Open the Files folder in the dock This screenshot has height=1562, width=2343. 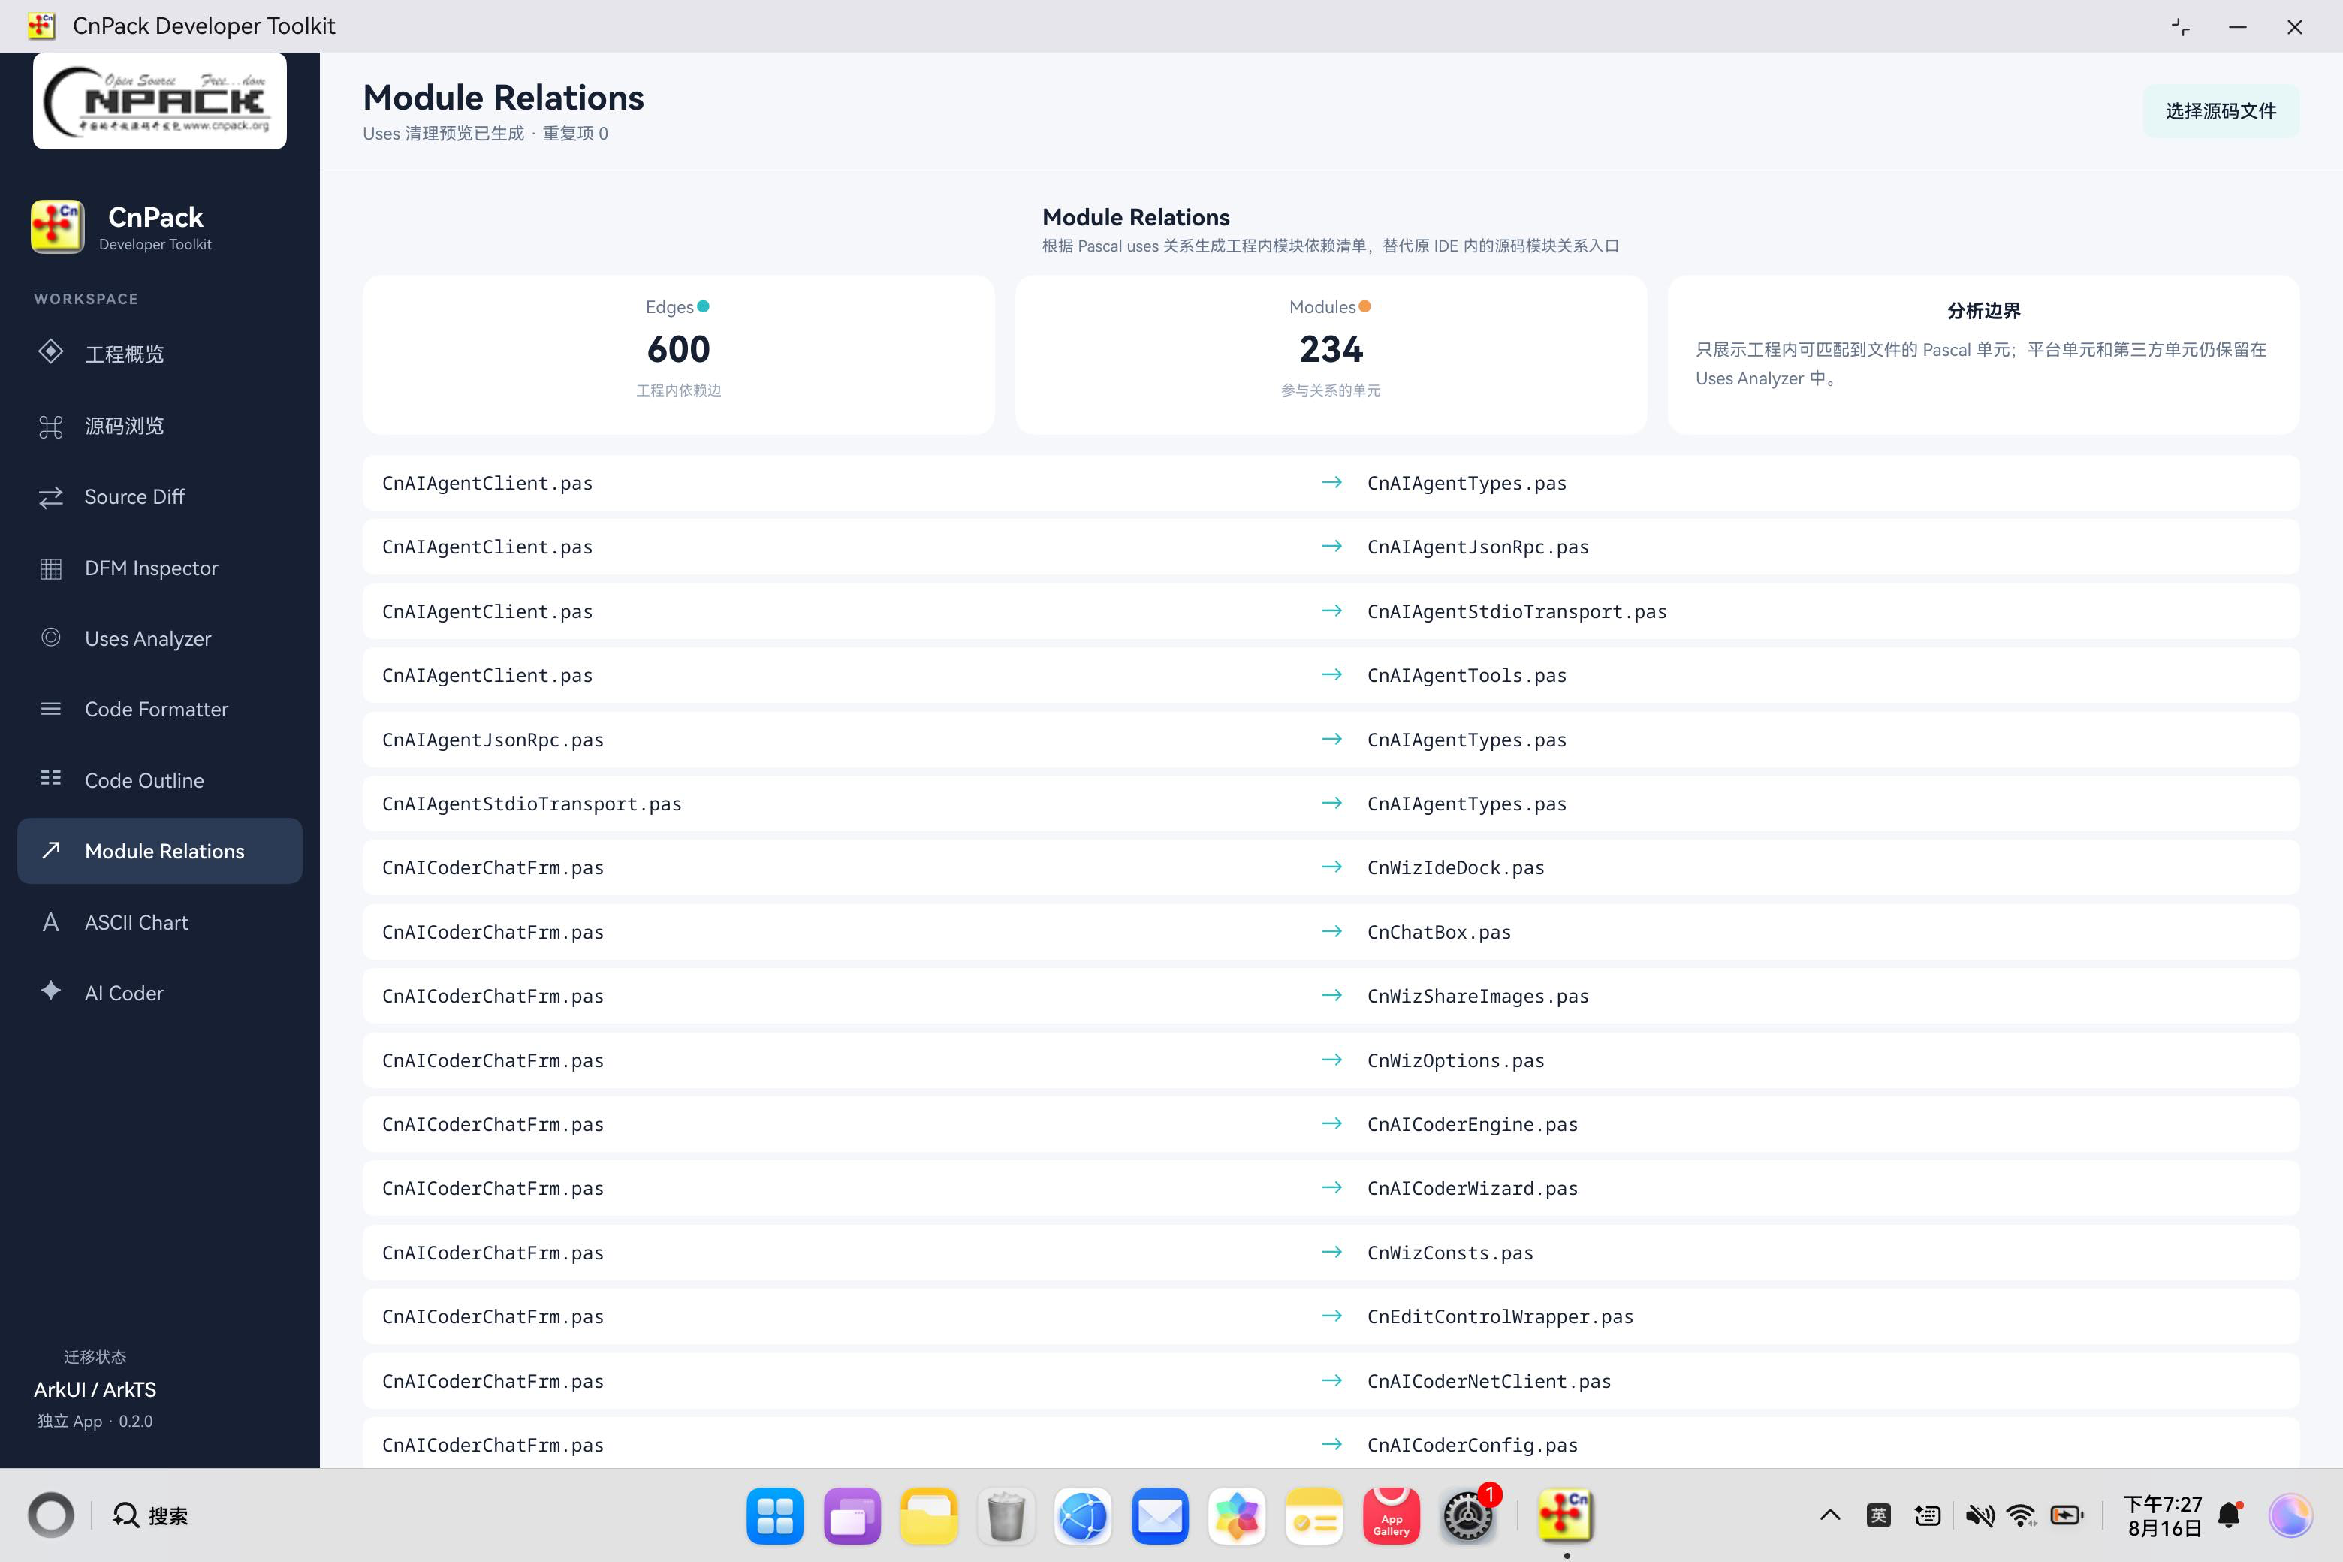click(928, 1516)
